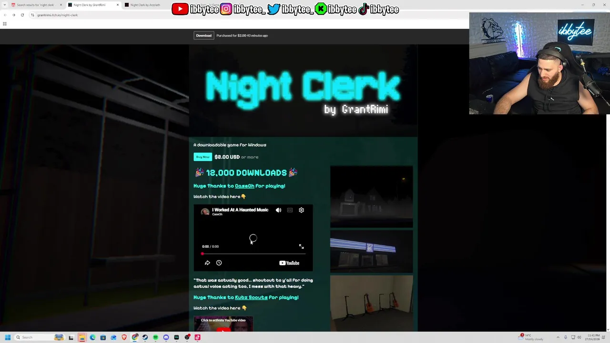This screenshot has width=610, height=343.
Task: Enter fullscreen on the embedded video
Action: [301, 246]
